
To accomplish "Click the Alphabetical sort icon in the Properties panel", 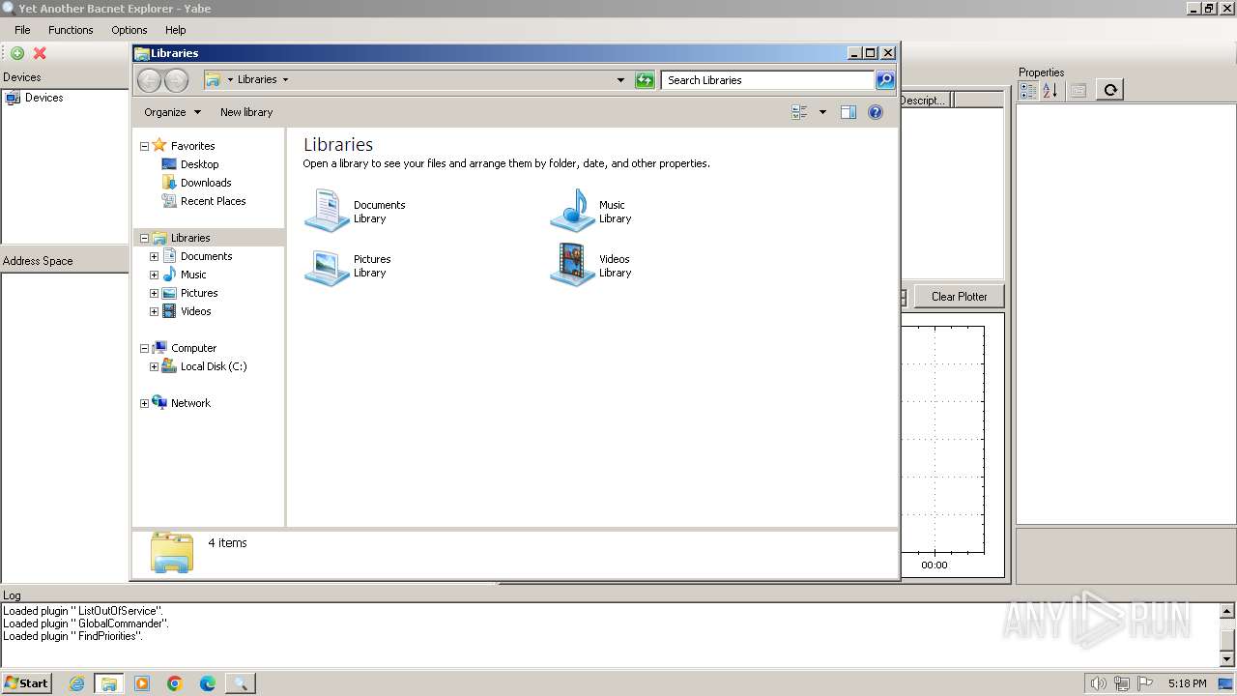I will 1050,90.
